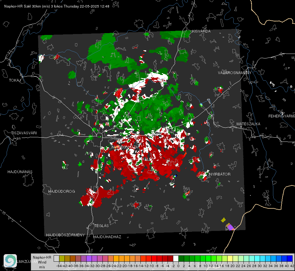This screenshot has width=295, height=271.
Task: Click road number 37 near the upper left
Action: [x=9, y=52]
